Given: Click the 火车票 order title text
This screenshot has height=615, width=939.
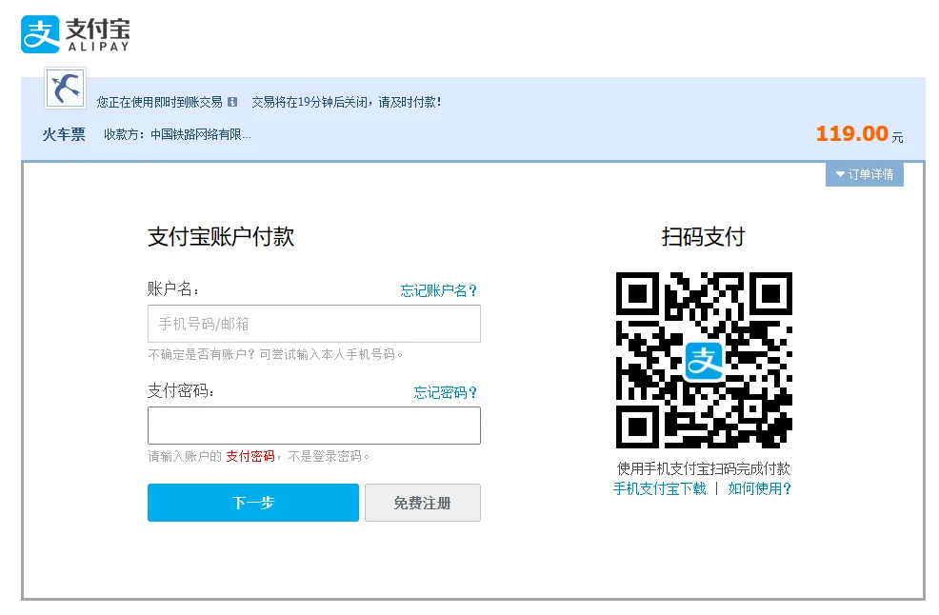Looking at the screenshot, I should tap(64, 134).
